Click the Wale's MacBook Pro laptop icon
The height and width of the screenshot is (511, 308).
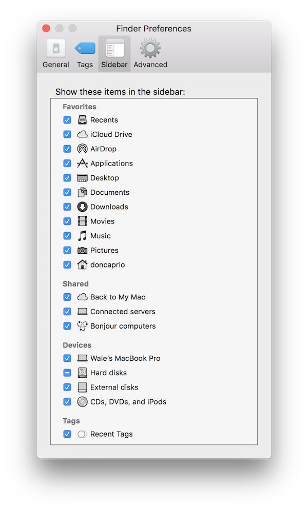tap(82, 358)
